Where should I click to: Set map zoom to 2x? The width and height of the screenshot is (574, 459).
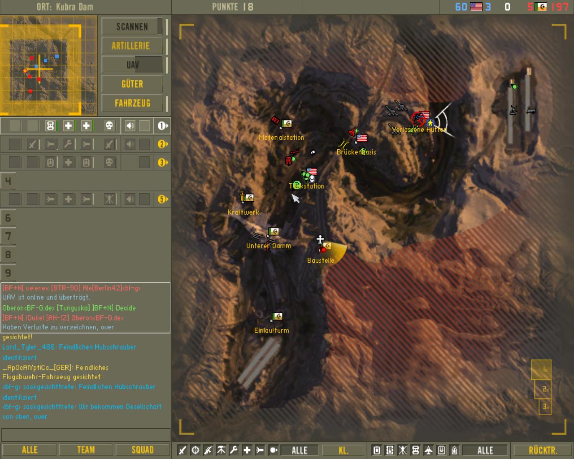pos(543,389)
